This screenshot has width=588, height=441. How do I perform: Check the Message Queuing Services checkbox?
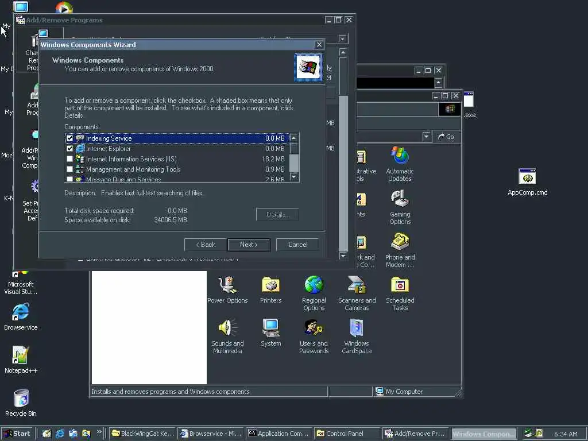[x=69, y=179]
